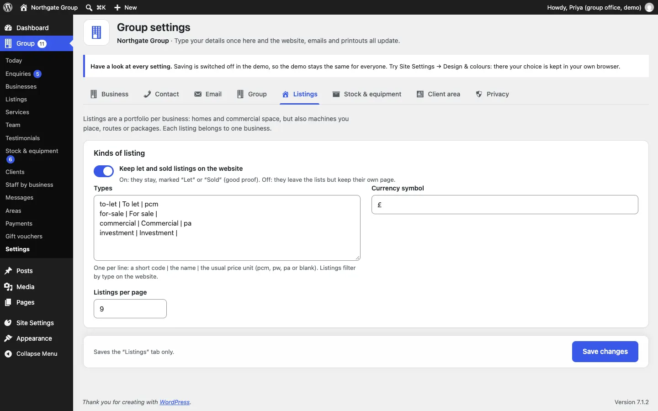This screenshot has width=658, height=411.
Task: Click the WordPress logo icon
Action: [x=8, y=7]
